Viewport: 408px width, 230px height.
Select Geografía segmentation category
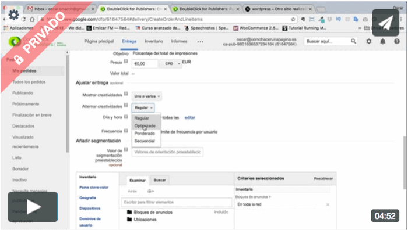pyautogui.click(x=87, y=197)
